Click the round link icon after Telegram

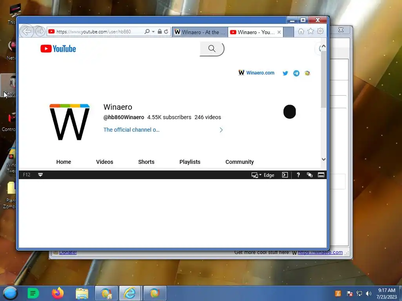point(307,73)
